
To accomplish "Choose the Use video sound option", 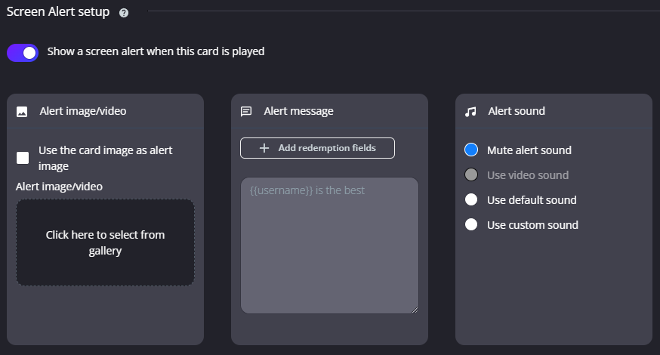I will (471, 175).
